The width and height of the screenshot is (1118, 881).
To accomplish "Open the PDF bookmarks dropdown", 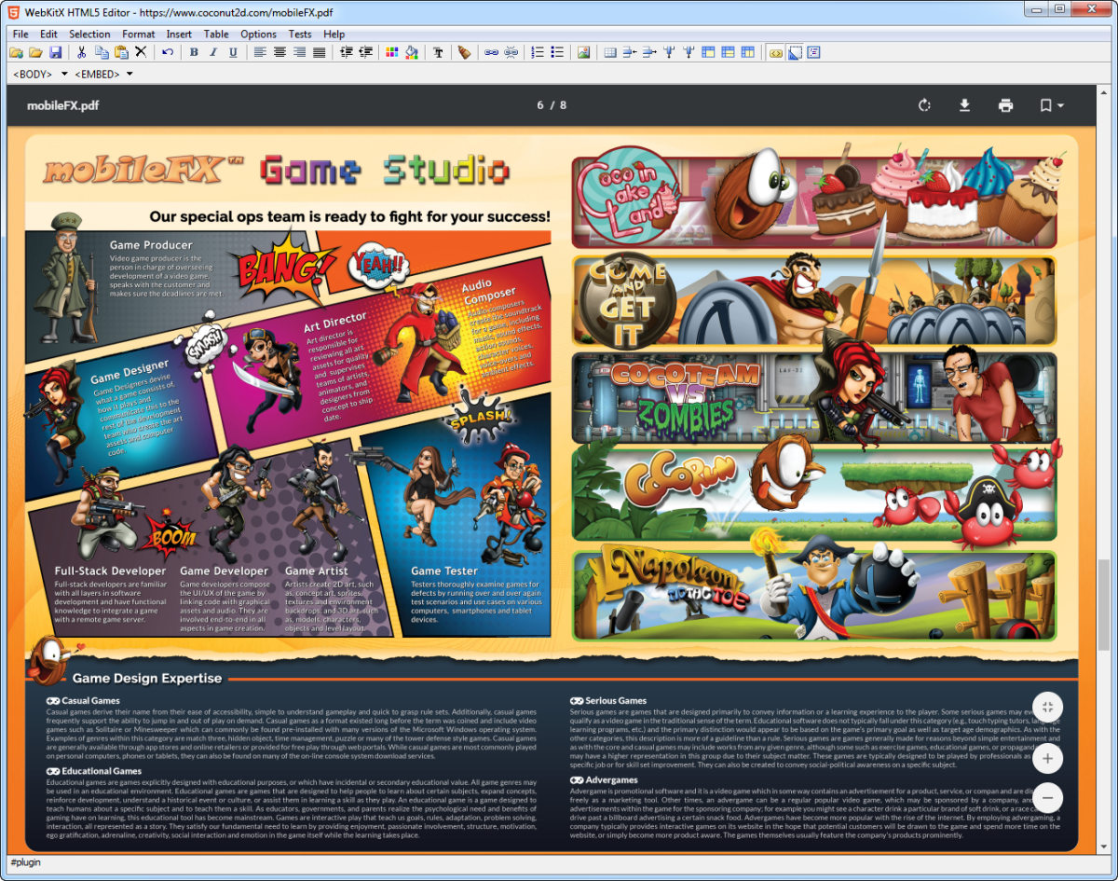I will (1051, 105).
